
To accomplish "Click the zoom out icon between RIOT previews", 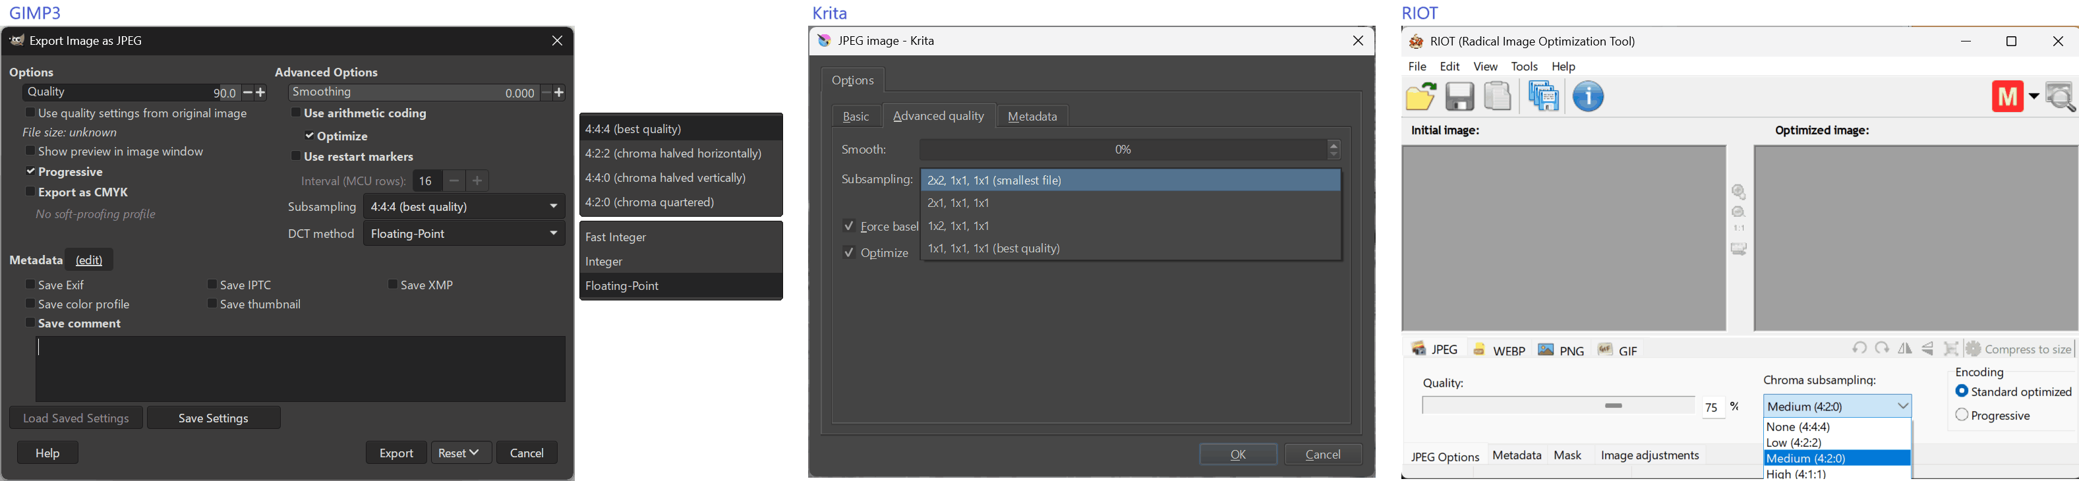I will click(1740, 212).
